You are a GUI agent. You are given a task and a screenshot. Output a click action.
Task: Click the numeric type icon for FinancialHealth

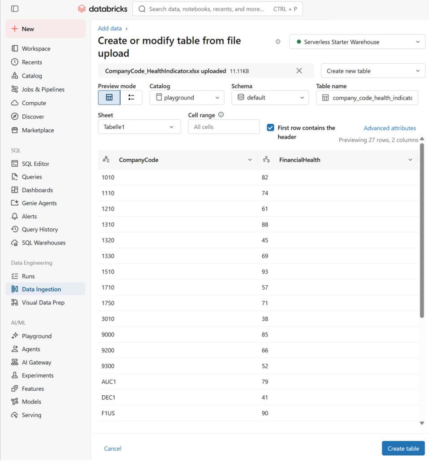tap(266, 160)
